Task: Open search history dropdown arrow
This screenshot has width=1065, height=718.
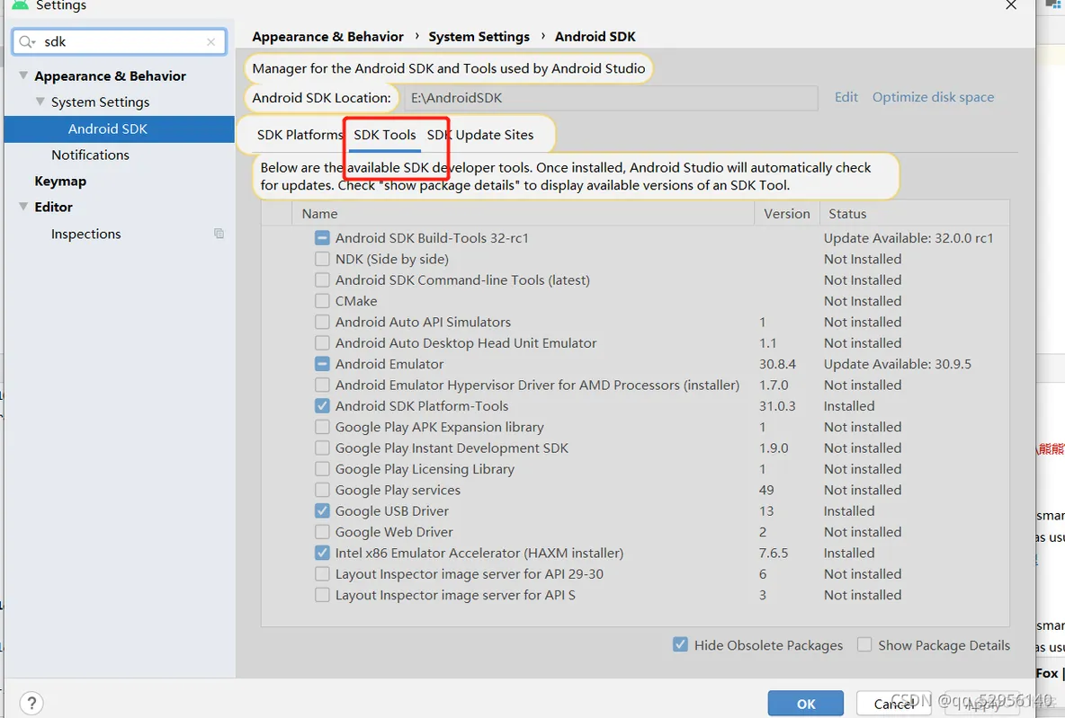Action: (32, 43)
